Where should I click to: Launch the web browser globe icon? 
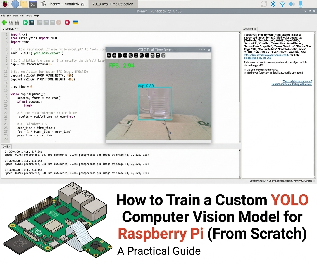coord(15,4)
